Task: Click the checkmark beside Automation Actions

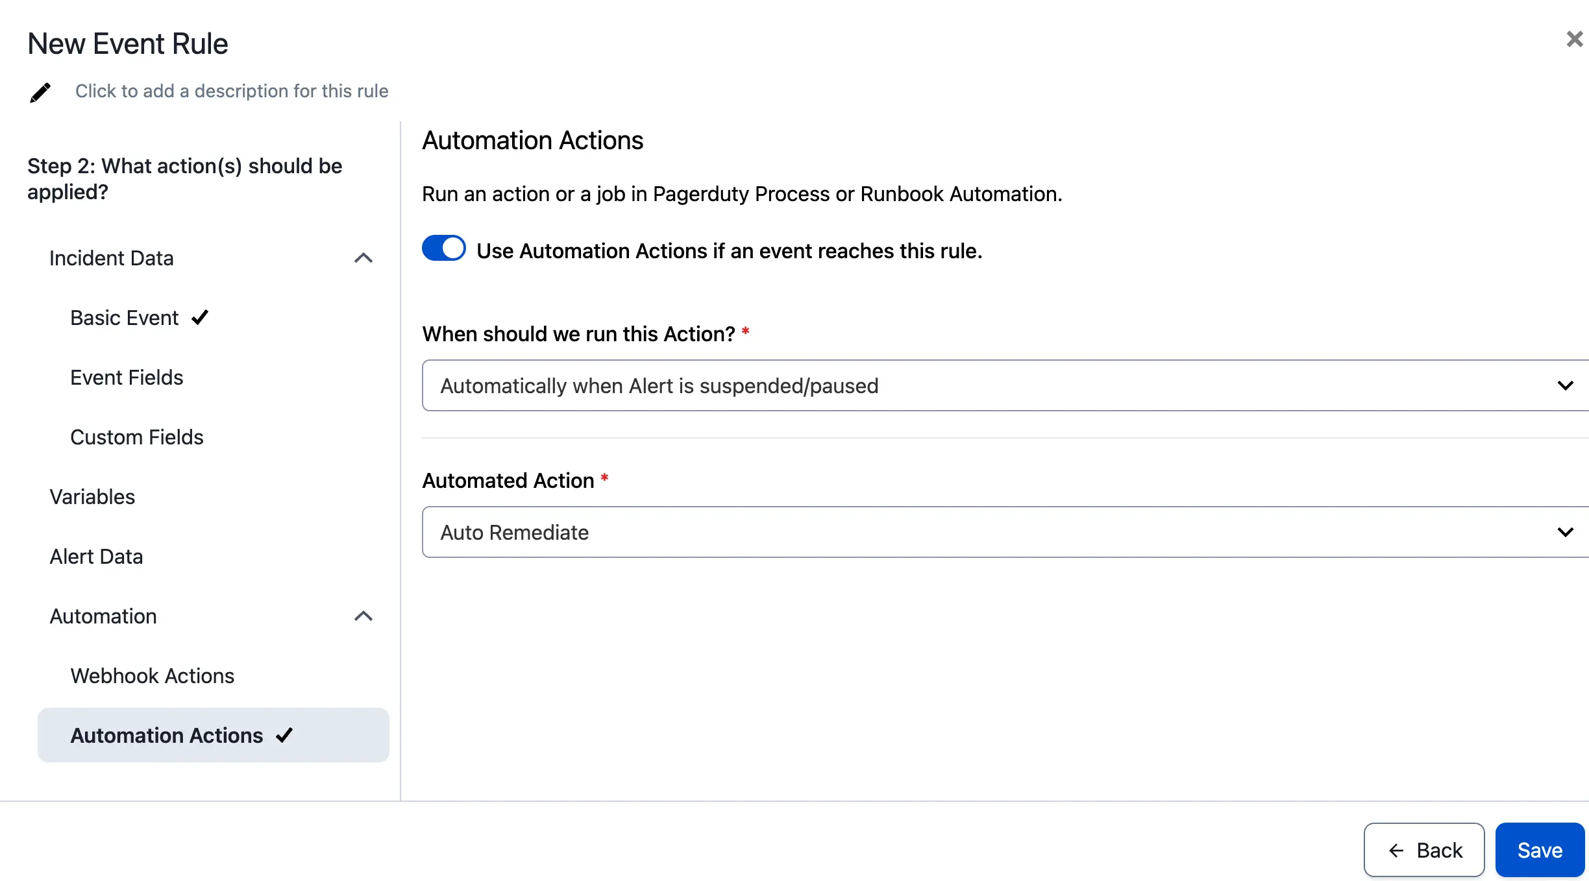Action: (x=284, y=735)
